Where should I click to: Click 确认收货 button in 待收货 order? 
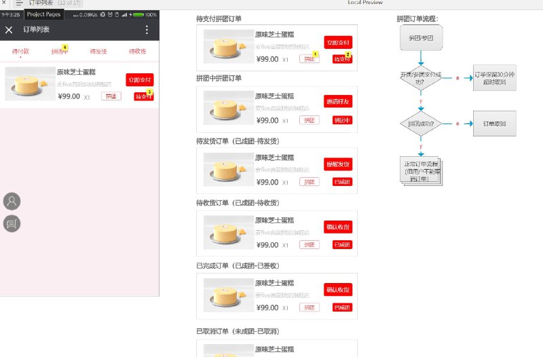point(338,227)
